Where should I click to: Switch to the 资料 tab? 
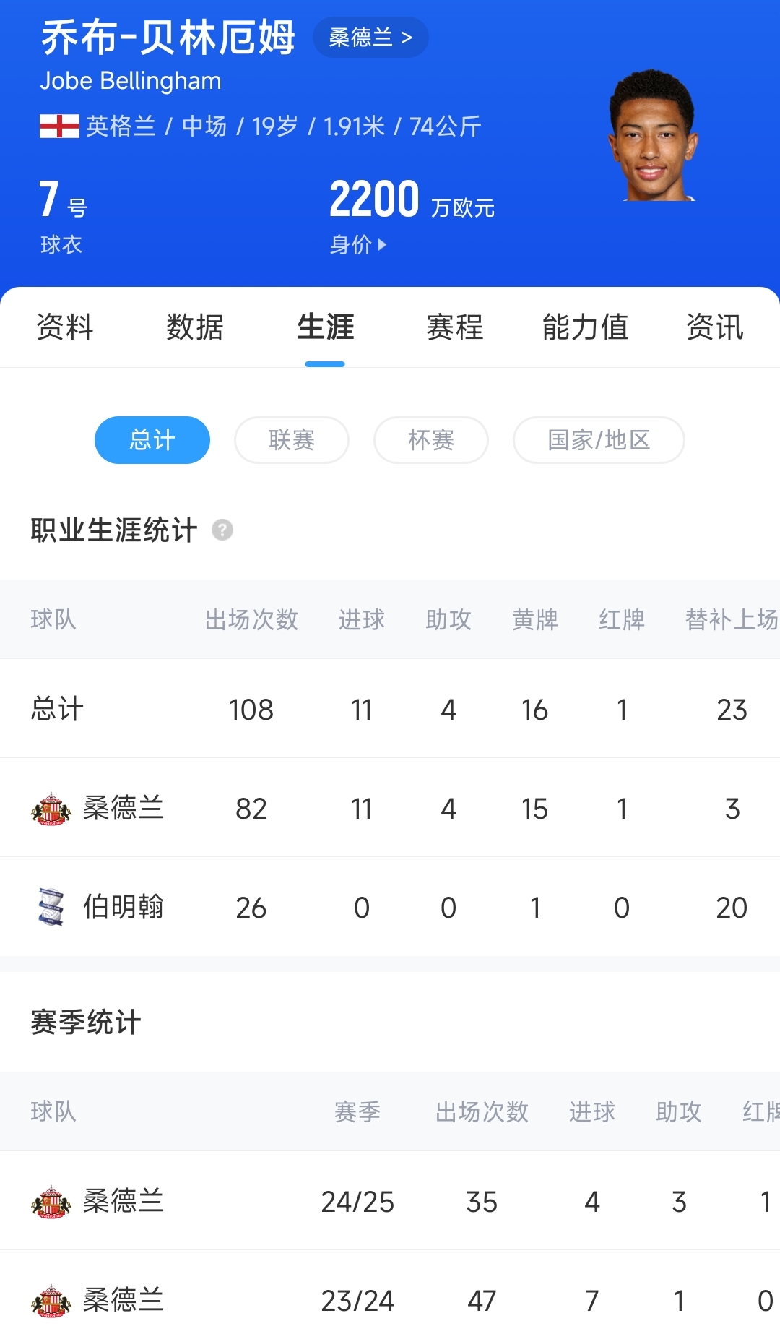click(65, 327)
